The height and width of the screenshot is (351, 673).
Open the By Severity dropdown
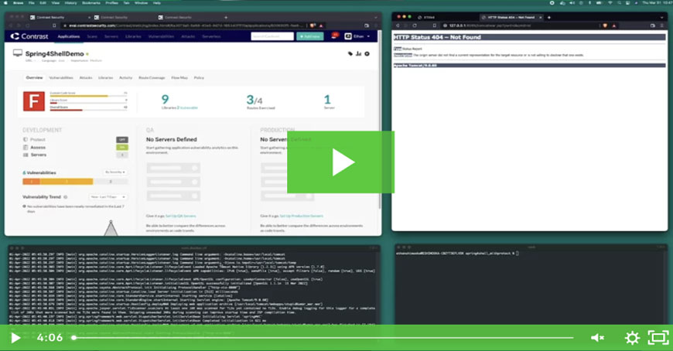(114, 172)
